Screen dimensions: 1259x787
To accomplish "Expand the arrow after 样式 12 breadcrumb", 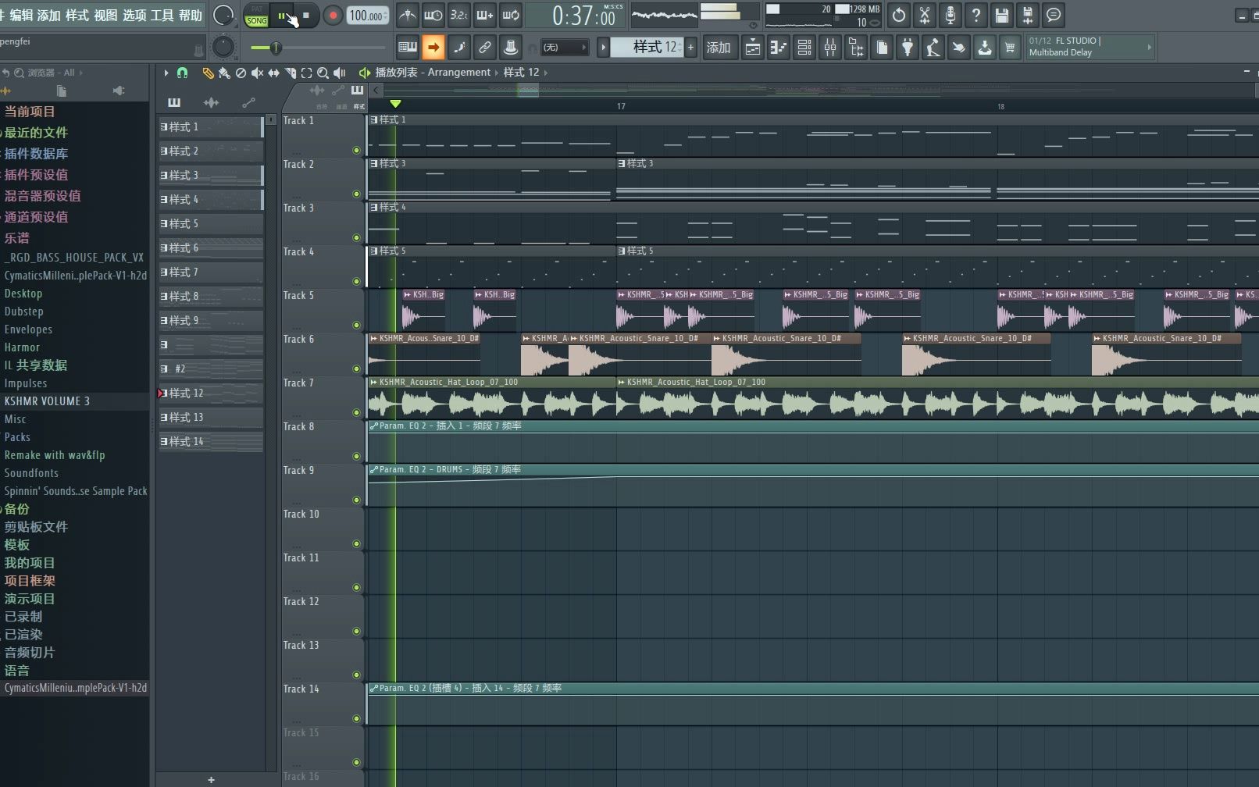I will point(545,73).
